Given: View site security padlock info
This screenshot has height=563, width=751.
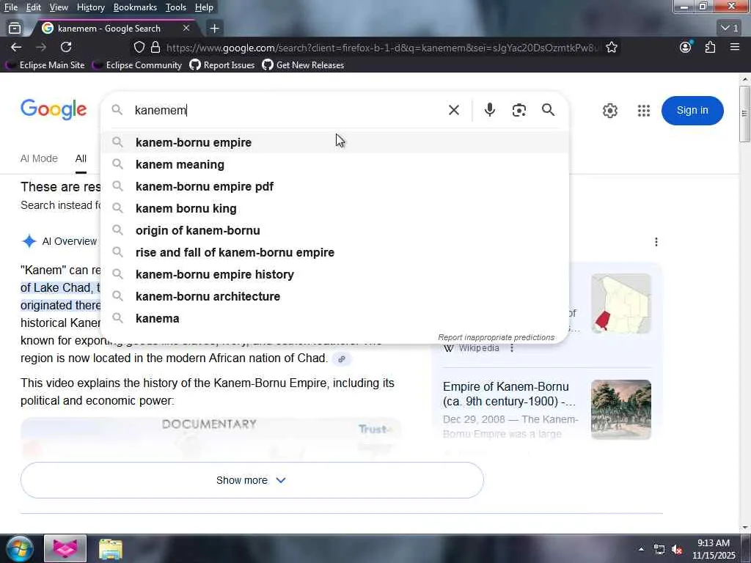Looking at the screenshot, I should click(155, 48).
